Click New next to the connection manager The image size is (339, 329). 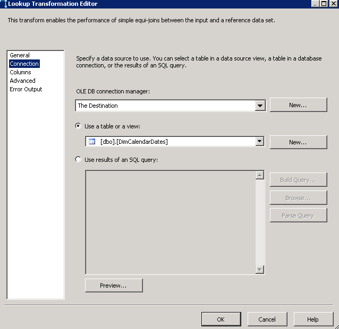298,105
